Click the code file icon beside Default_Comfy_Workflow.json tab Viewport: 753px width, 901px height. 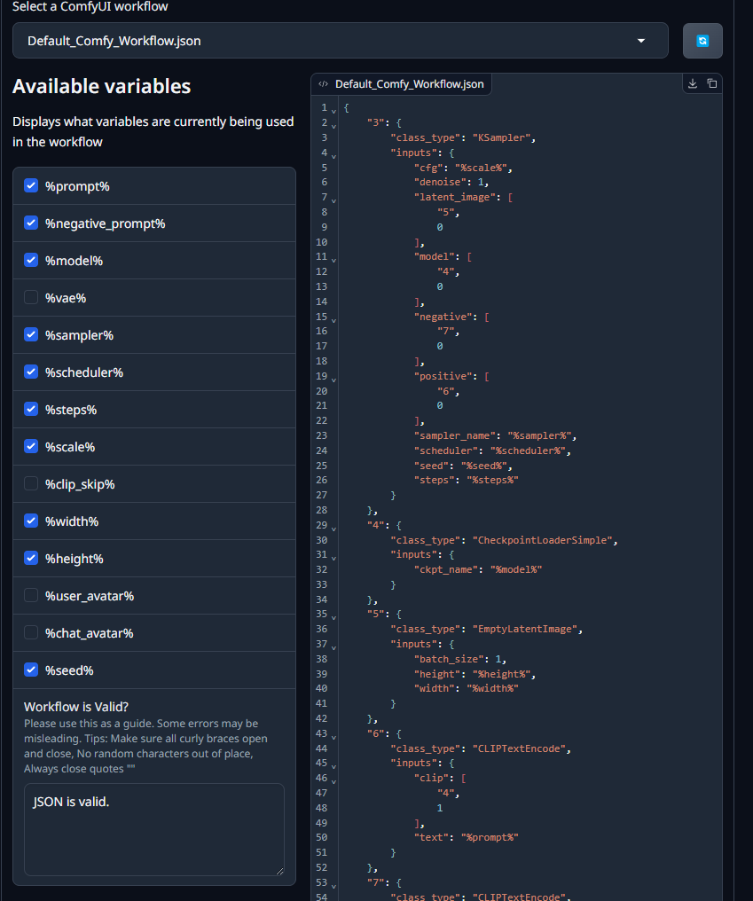click(324, 84)
